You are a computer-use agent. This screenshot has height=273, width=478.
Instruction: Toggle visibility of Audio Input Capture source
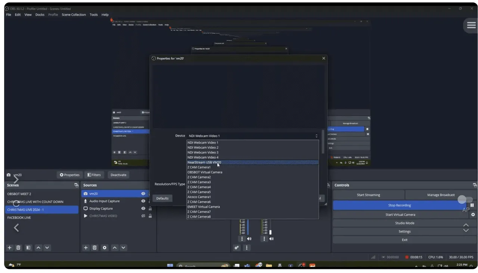click(x=143, y=201)
